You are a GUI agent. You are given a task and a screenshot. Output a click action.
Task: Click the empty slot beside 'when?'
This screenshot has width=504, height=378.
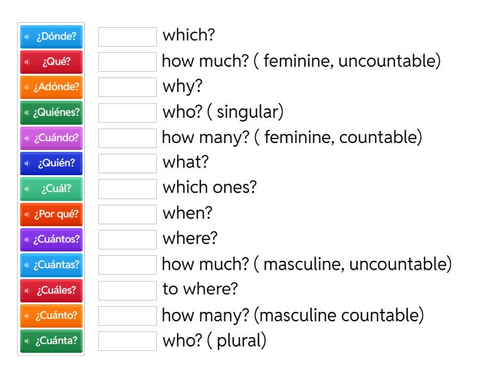127,214
